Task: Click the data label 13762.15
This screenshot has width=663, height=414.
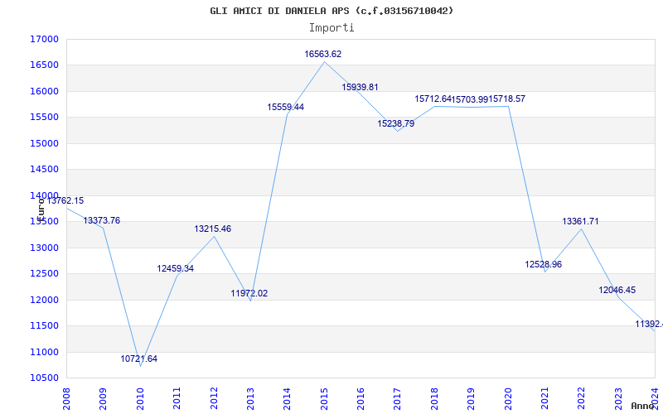Action: tap(65, 200)
